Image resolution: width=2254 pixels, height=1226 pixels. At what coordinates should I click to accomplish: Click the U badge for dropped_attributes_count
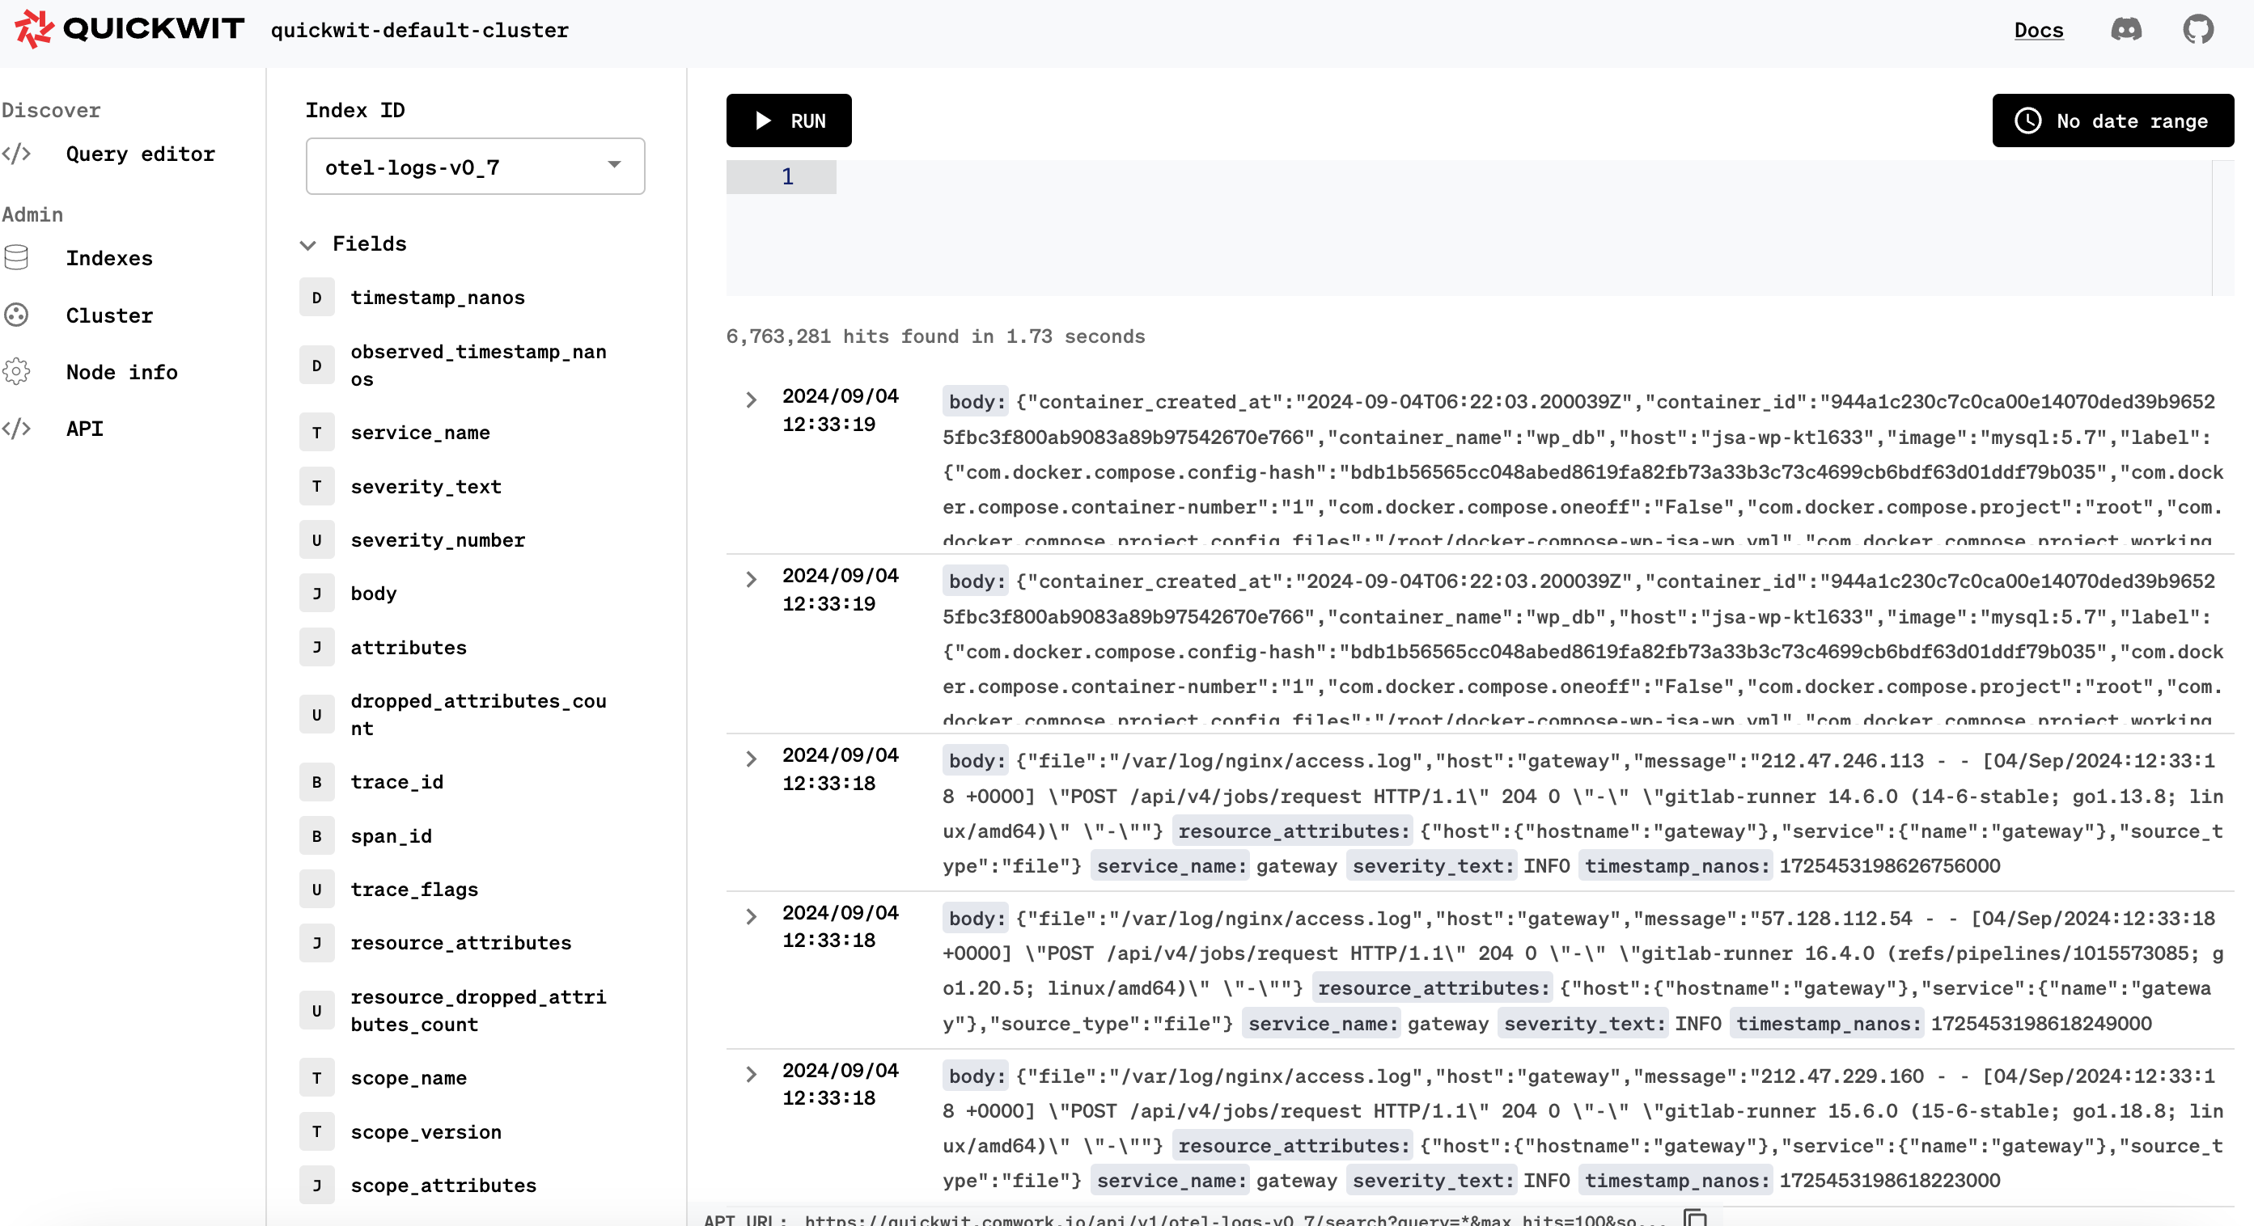[x=317, y=714]
